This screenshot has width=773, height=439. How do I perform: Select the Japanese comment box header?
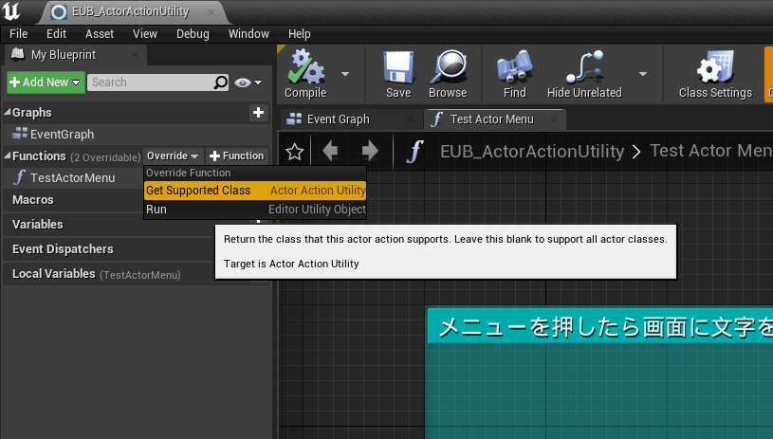pyautogui.click(x=600, y=326)
